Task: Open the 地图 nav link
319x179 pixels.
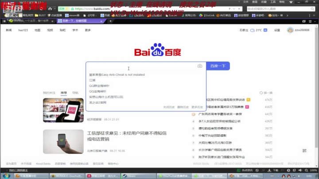Action: tap(37, 30)
